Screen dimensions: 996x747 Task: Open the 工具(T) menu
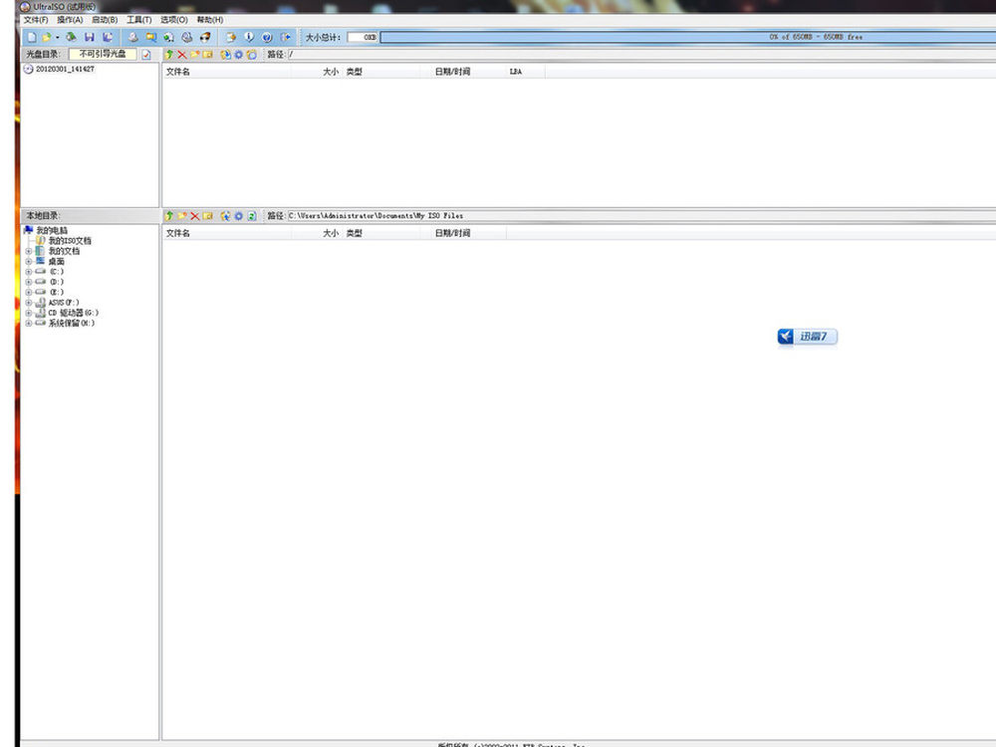[139, 20]
